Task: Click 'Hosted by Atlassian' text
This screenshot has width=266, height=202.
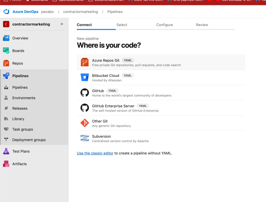Action: [x=107, y=80]
